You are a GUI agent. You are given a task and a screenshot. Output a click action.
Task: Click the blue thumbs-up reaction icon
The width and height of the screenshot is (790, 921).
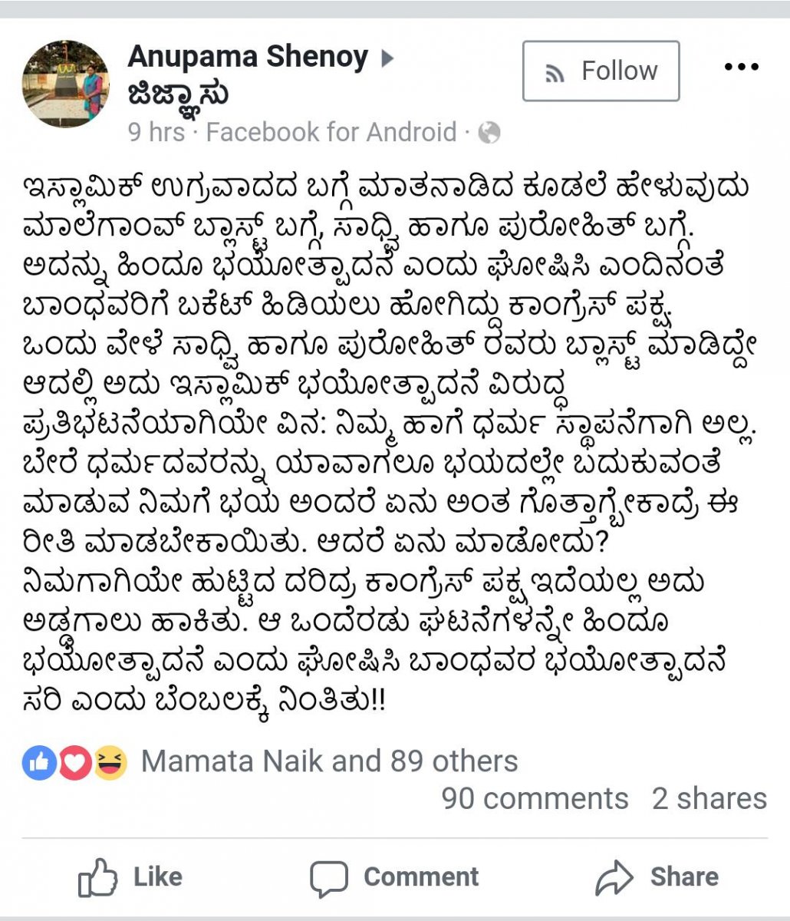[40, 762]
